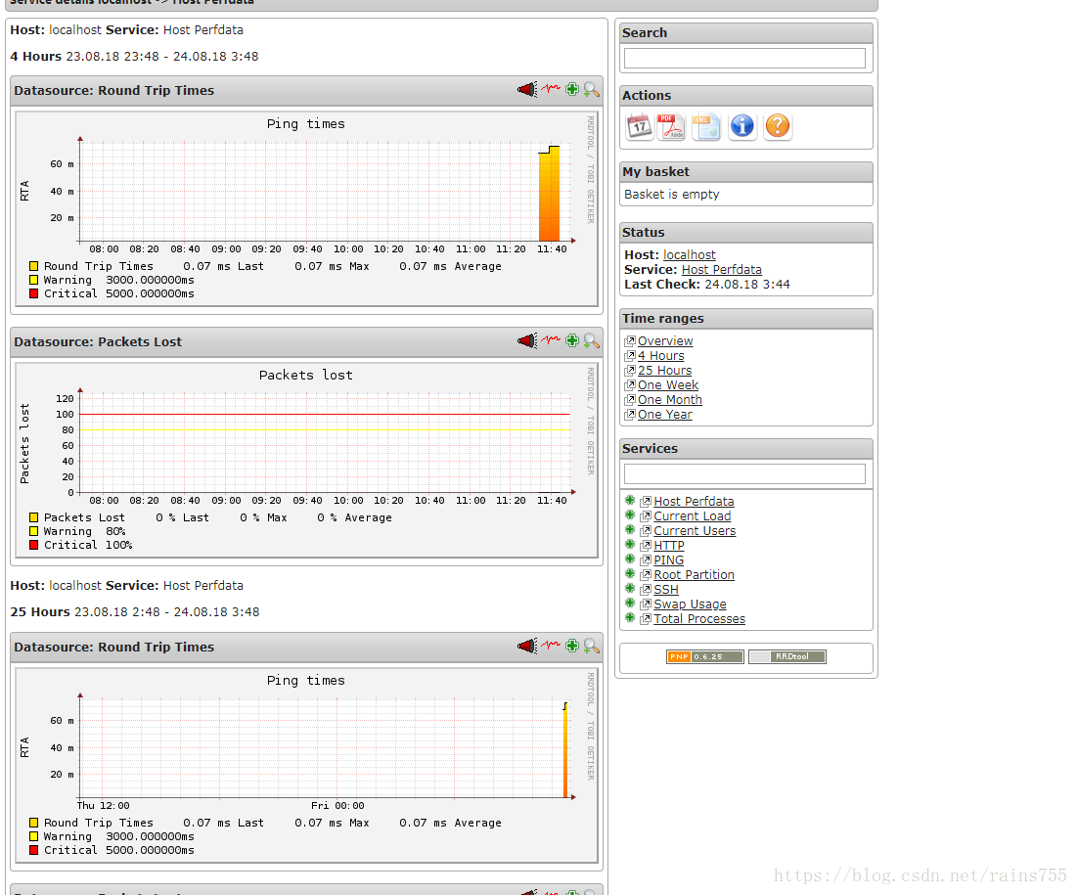Click the Packets lost graph image

[x=306, y=460]
